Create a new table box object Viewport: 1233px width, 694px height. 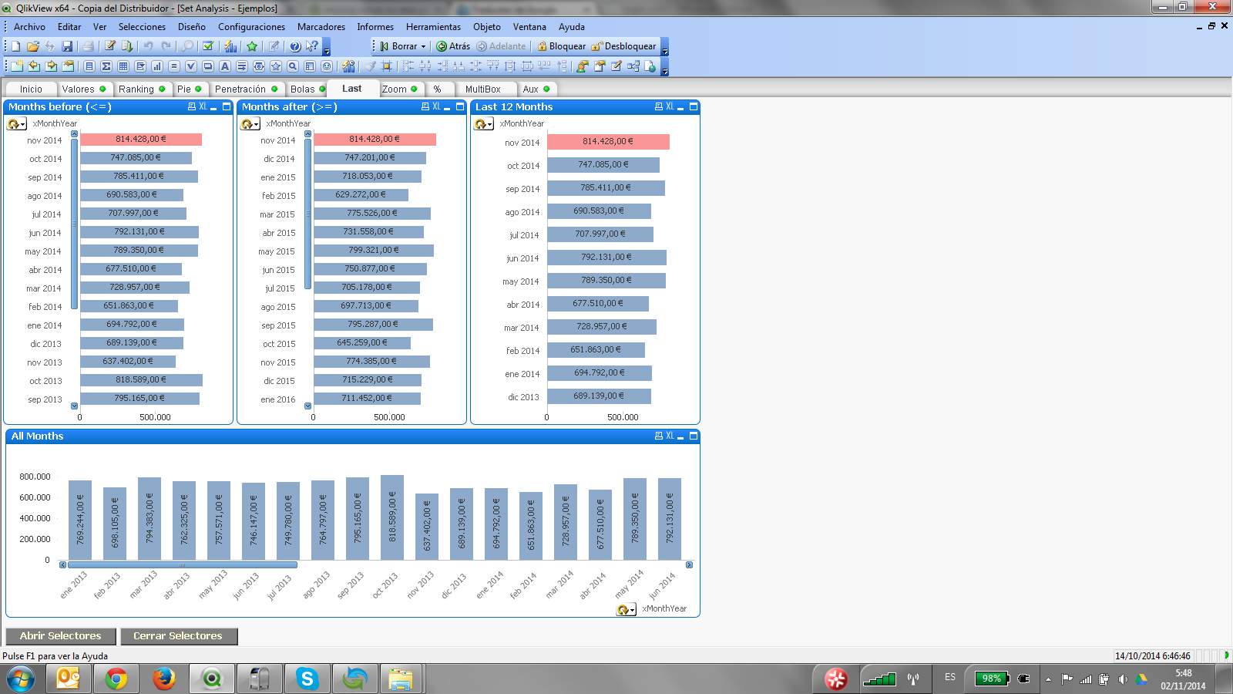click(x=123, y=66)
